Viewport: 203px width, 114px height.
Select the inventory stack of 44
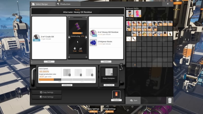tap(149, 34)
